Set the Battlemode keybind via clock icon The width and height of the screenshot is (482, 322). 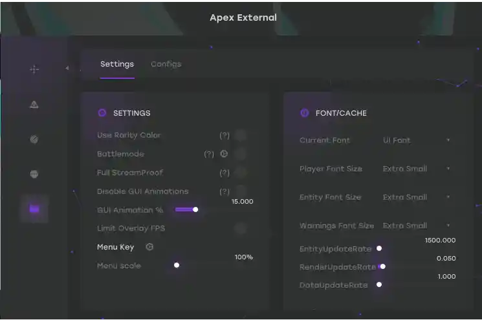tap(224, 154)
